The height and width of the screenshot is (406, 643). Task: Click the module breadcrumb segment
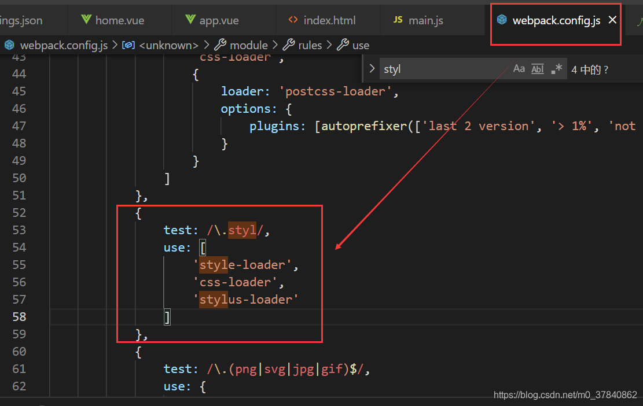pyautogui.click(x=248, y=45)
